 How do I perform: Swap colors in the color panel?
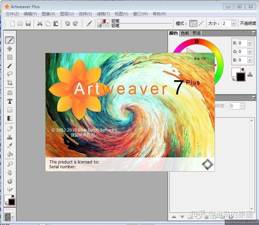[234, 79]
